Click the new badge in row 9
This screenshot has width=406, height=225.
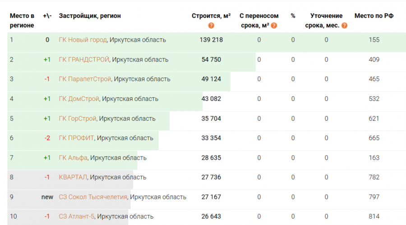[x=47, y=197]
